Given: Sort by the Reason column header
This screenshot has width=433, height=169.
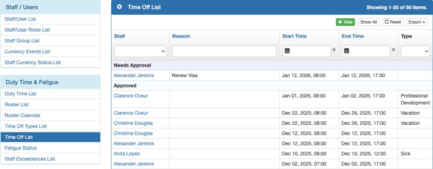Looking at the screenshot, I should pyautogui.click(x=181, y=36).
